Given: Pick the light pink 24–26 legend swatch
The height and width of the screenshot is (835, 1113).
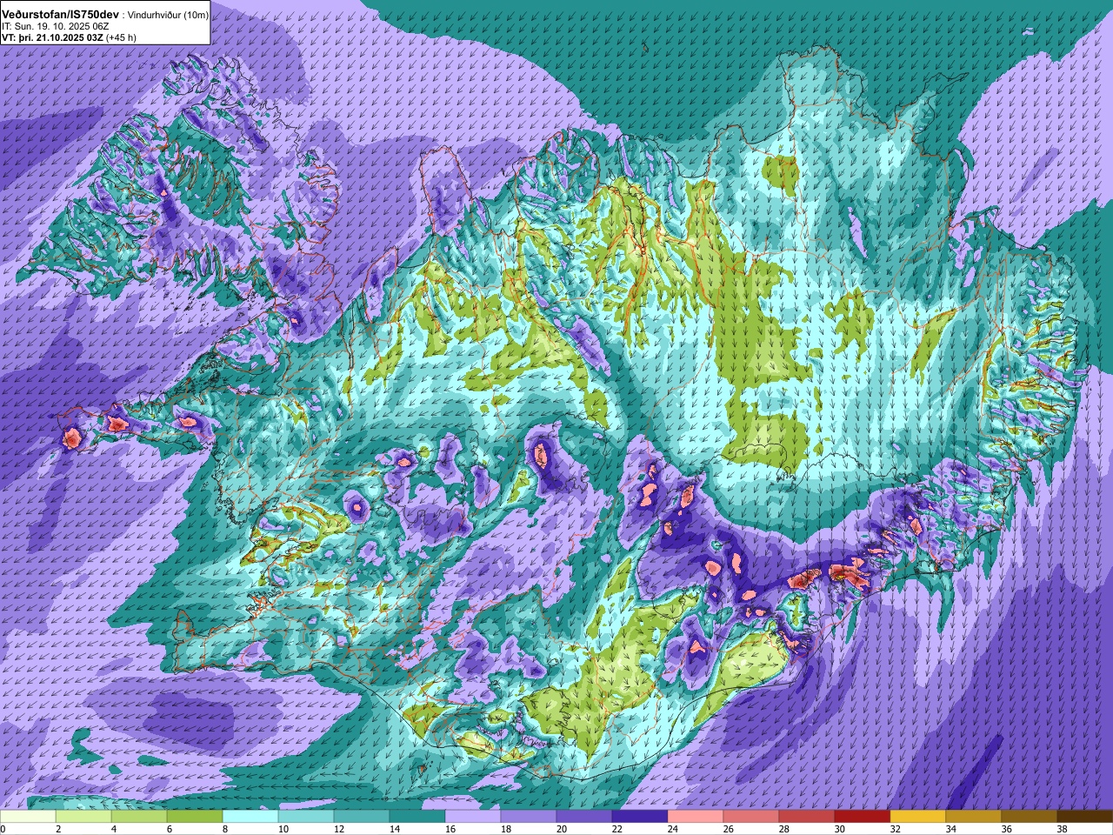Looking at the screenshot, I should [696, 817].
